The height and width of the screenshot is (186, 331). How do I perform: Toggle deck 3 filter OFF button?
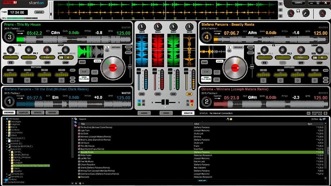[47, 62]
